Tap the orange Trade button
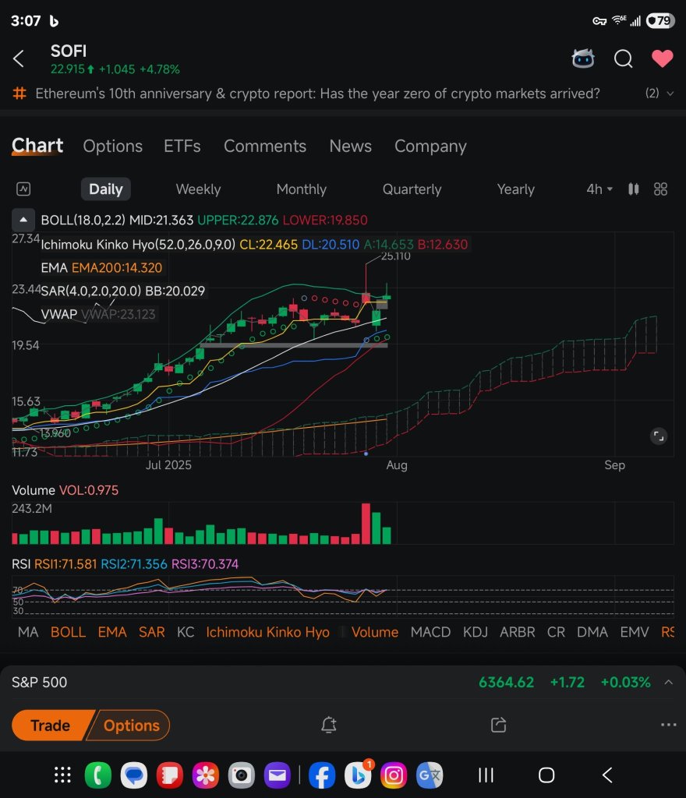The image size is (686, 798). coord(51,726)
